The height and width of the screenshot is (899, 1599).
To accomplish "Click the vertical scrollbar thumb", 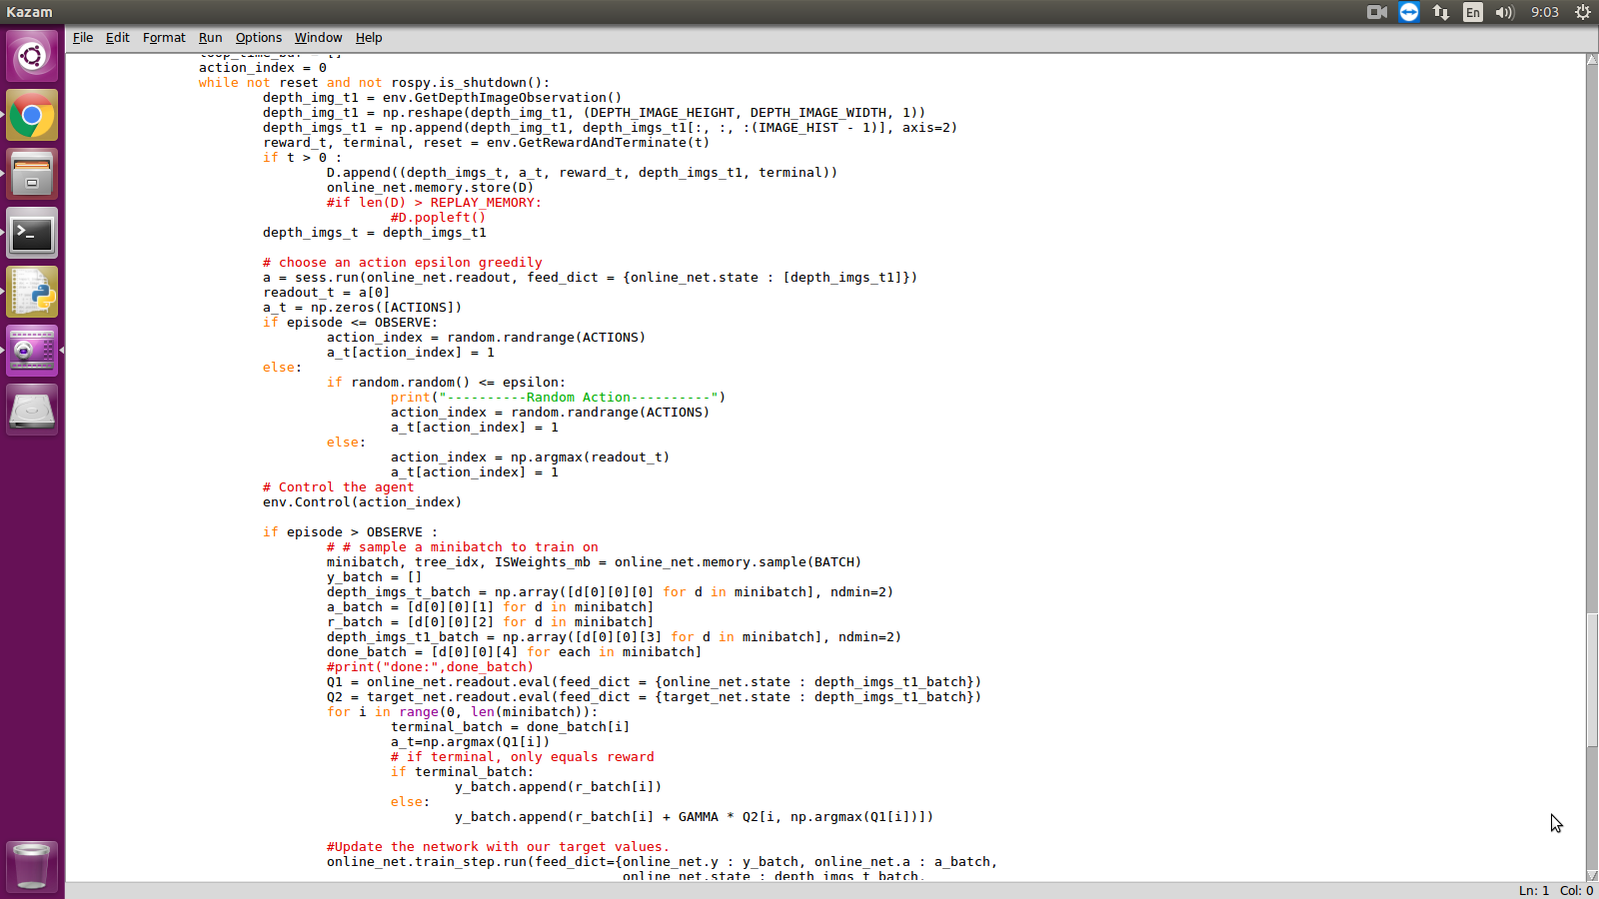I will [1592, 679].
